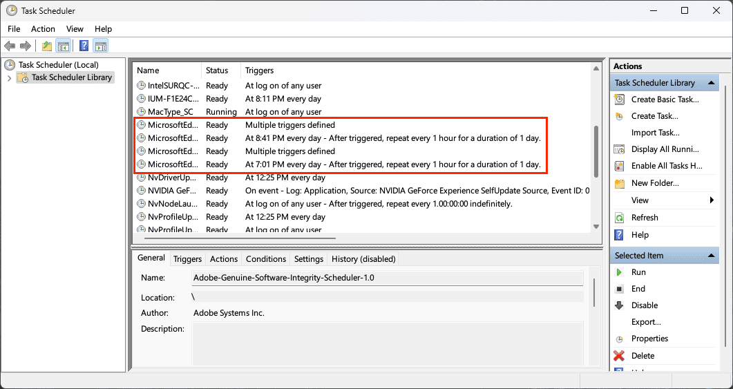Click the green Run arrow icon
The width and height of the screenshot is (733, 389).
(619, 272)
